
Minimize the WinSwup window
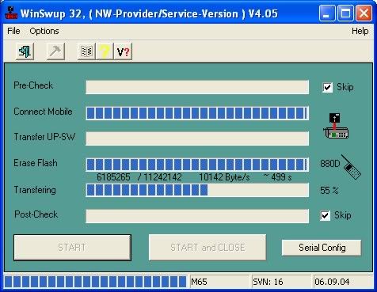click(x=327, y=13)
